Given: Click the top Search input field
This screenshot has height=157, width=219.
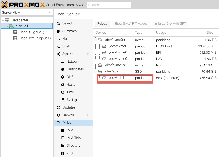Looking at the screenshot, I should point(109,5).
